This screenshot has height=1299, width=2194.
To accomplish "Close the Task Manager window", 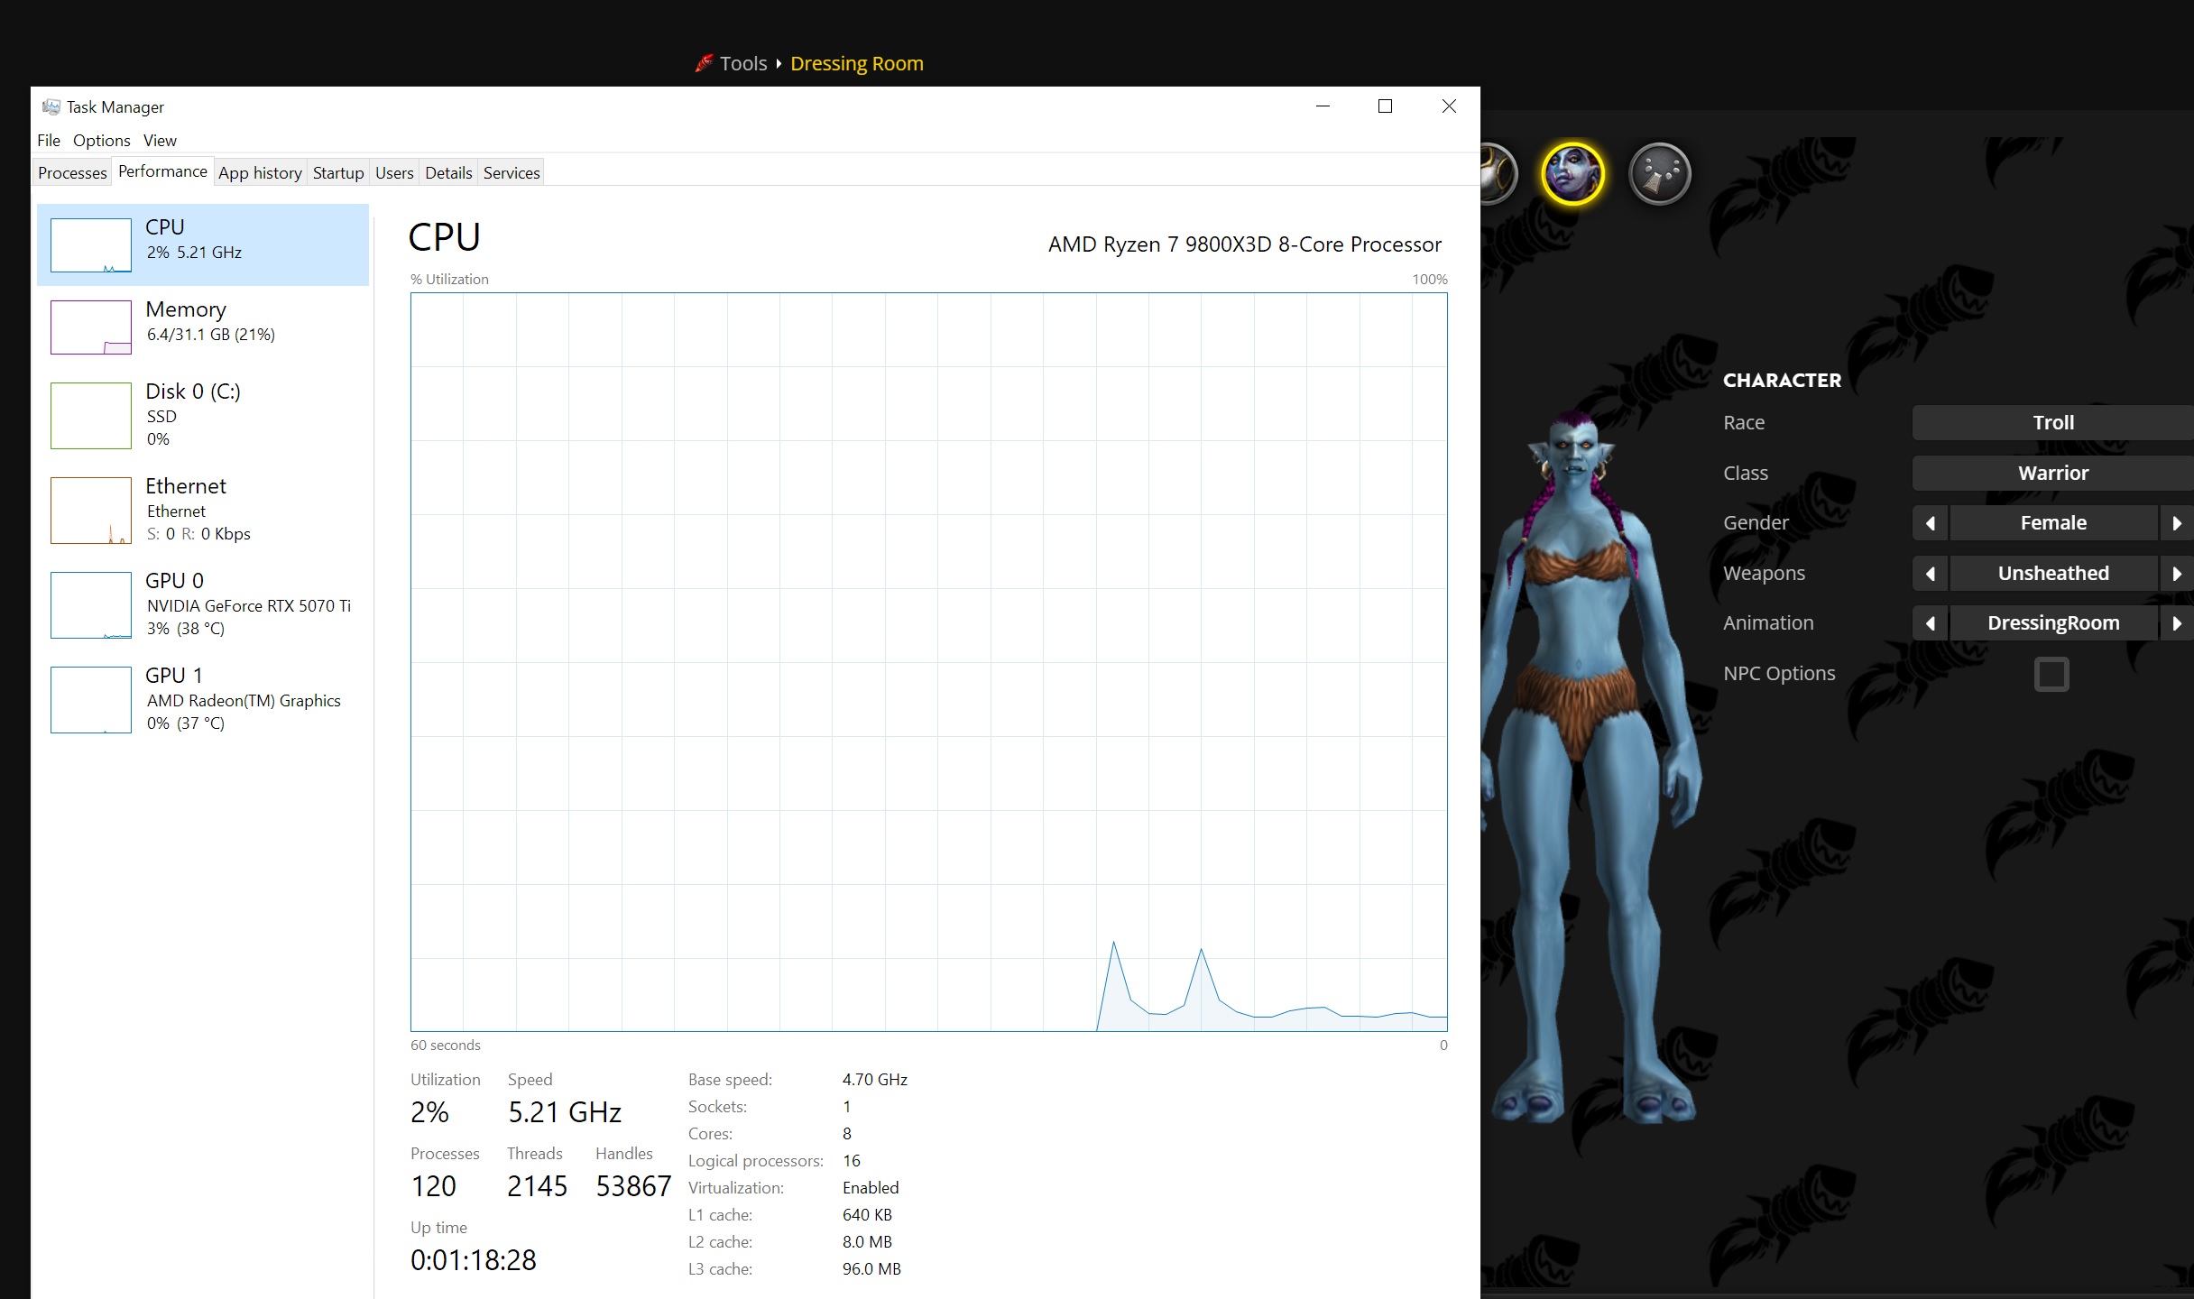I will (x=1449, y=106).
